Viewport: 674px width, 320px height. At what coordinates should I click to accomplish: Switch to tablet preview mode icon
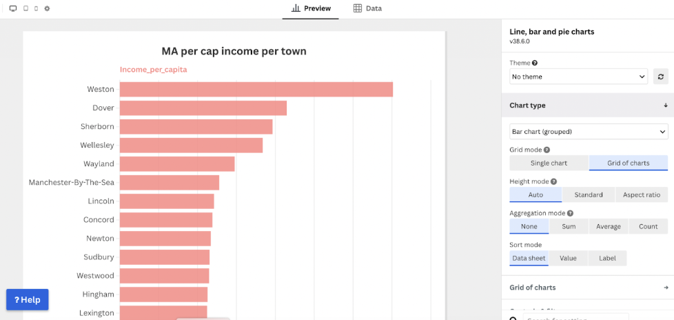click(x=25, y=9)
